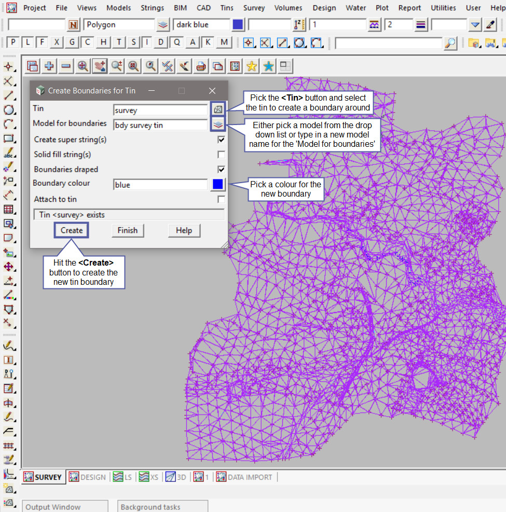Click the eyedropper icon in top toolbar

490,24
